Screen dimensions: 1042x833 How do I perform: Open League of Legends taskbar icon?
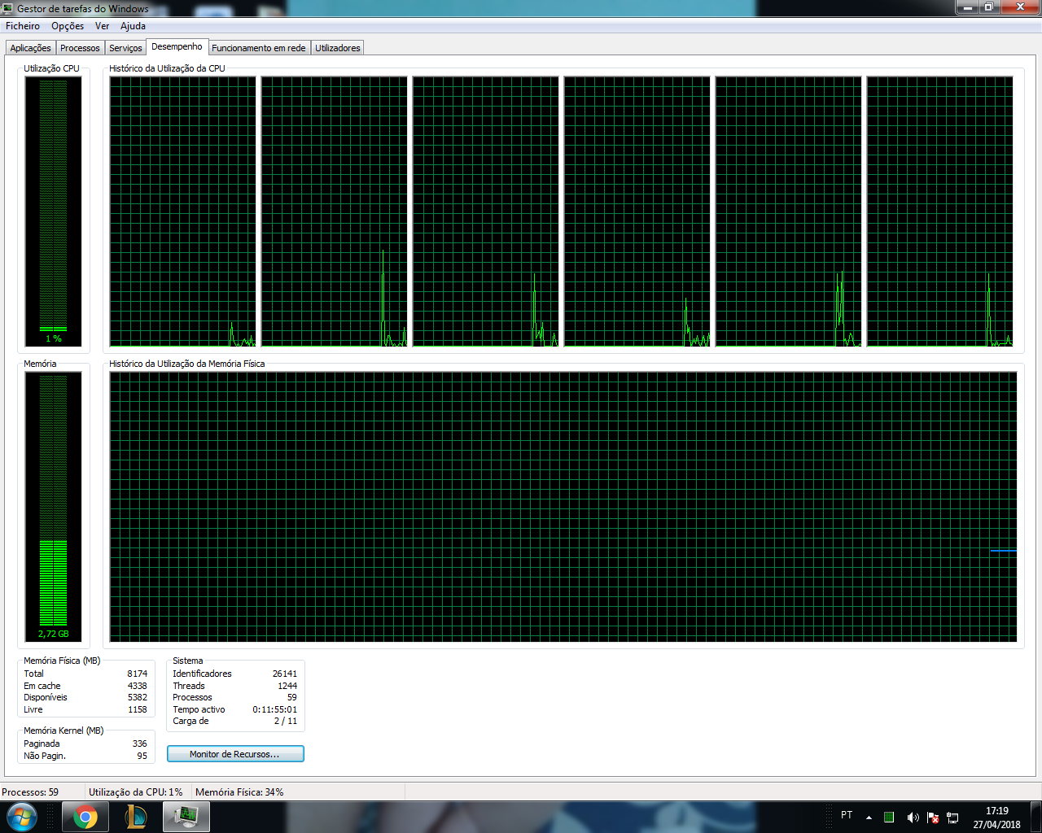[136, 817]
